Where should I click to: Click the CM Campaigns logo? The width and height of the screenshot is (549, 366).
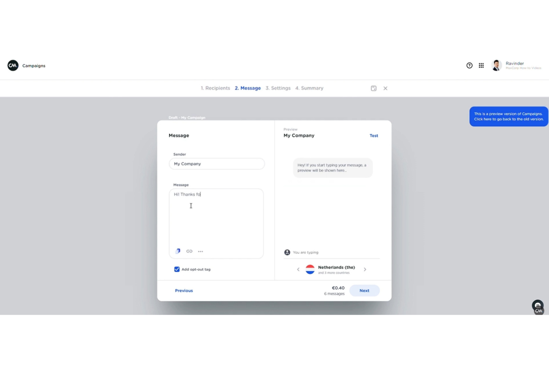tap(12, 65)
